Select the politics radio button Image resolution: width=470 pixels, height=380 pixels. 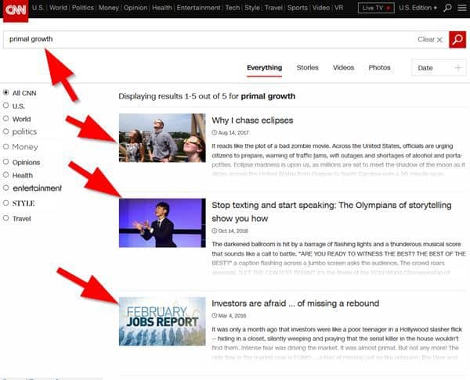click(x=5, y=131)
